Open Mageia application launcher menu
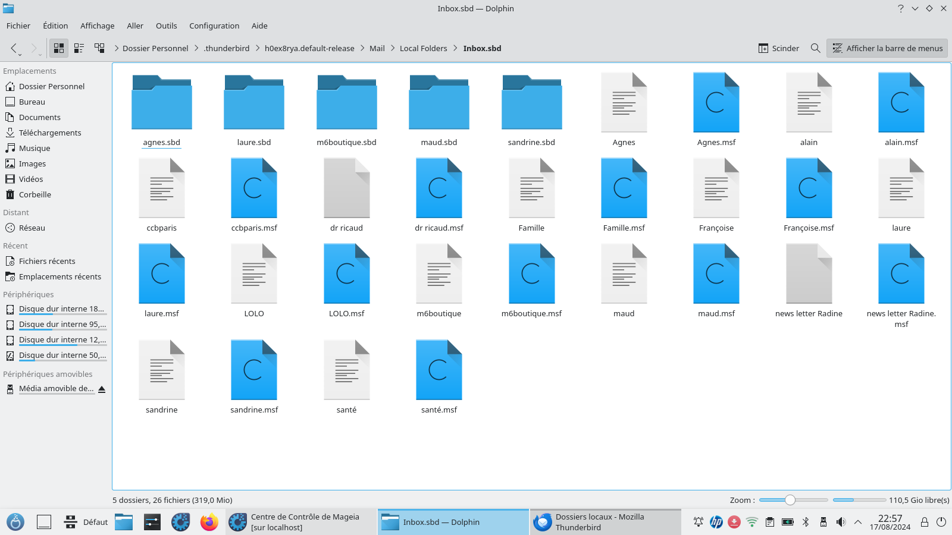 pos(15,522)
